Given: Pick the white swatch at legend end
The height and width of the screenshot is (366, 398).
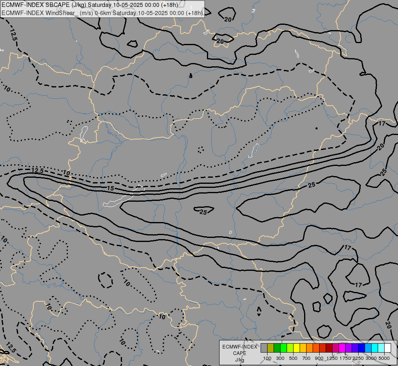Looking at the screenshot, I should [388, 348].
